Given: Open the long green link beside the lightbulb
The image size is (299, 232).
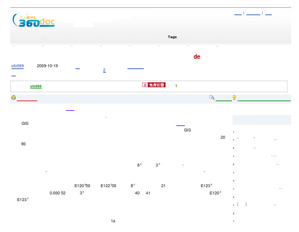Looking at the screenshot, I should [x=264, y=100].
